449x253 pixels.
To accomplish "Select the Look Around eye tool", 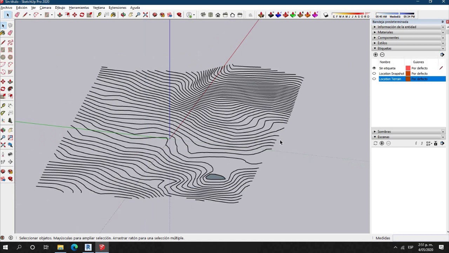I will click(10, 154).
